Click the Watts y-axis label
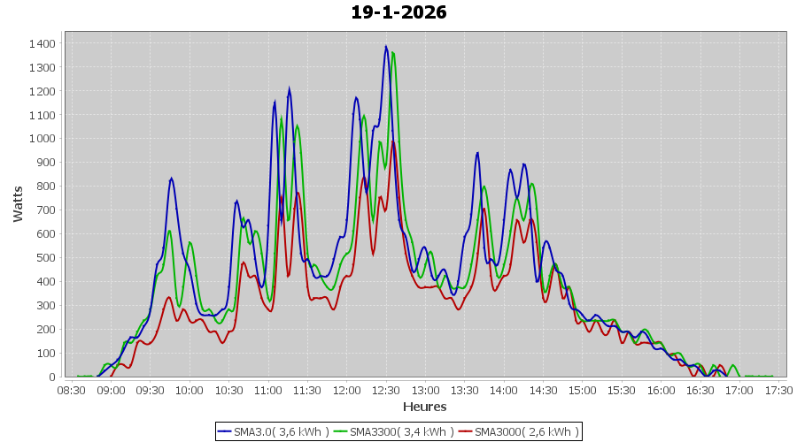Viewport: 797px width, 442px height. tap(18, 203)
